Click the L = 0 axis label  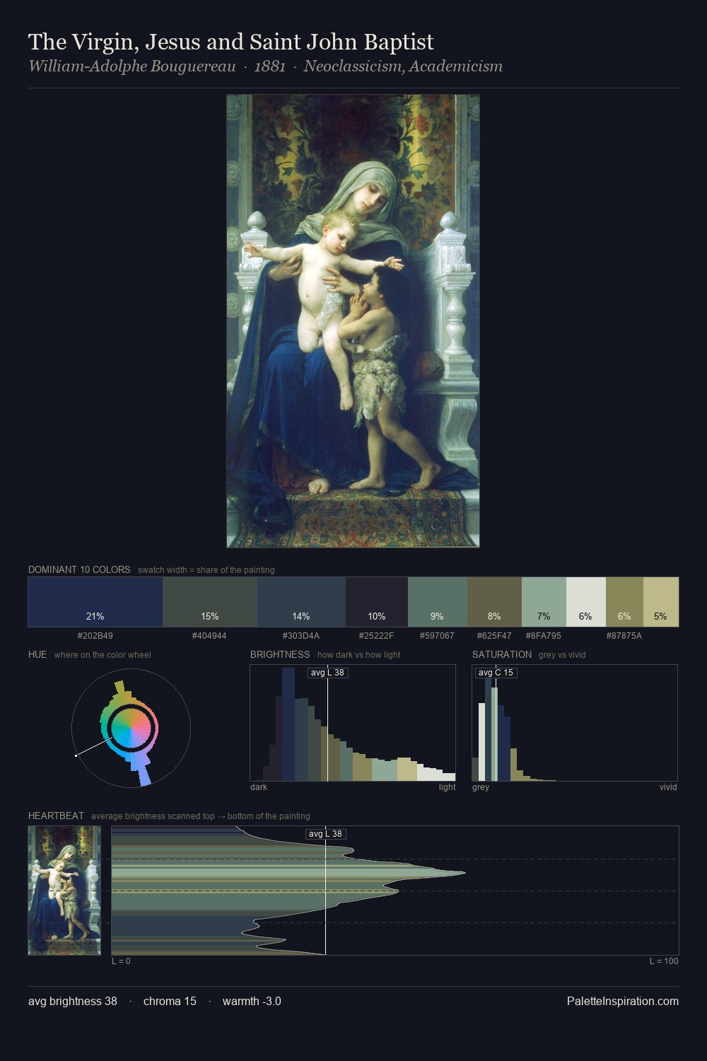point(121,961)
